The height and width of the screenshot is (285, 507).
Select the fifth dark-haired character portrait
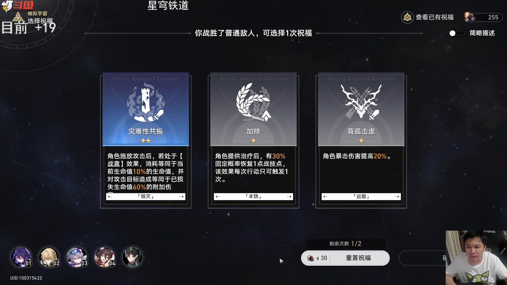[x=132, y=257]
